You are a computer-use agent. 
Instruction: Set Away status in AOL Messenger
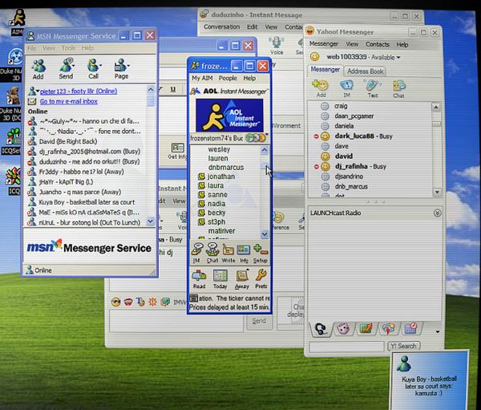(242, 279)
